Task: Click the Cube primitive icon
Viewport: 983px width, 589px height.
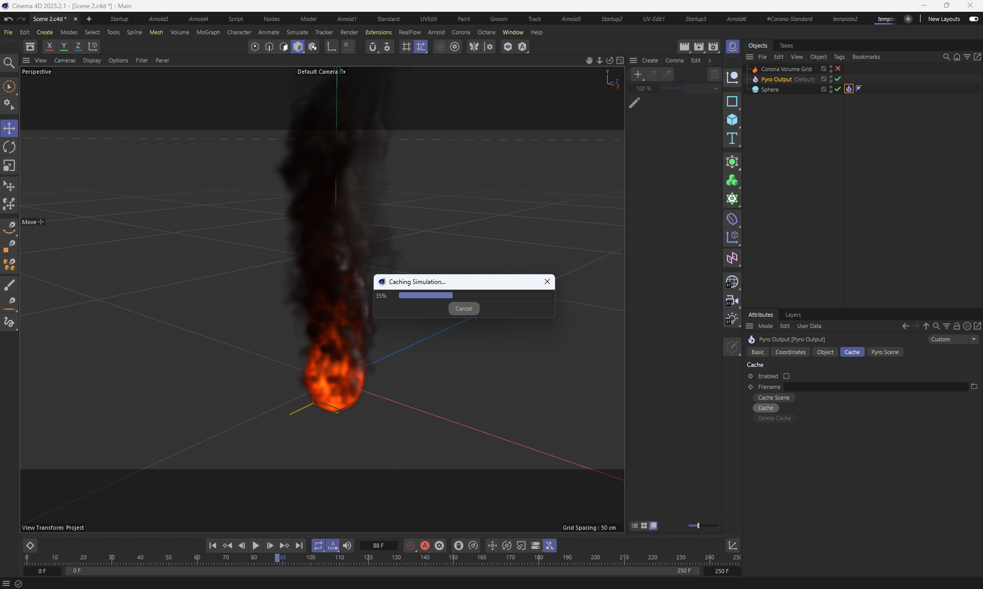Action: click(x=732, y=120)
